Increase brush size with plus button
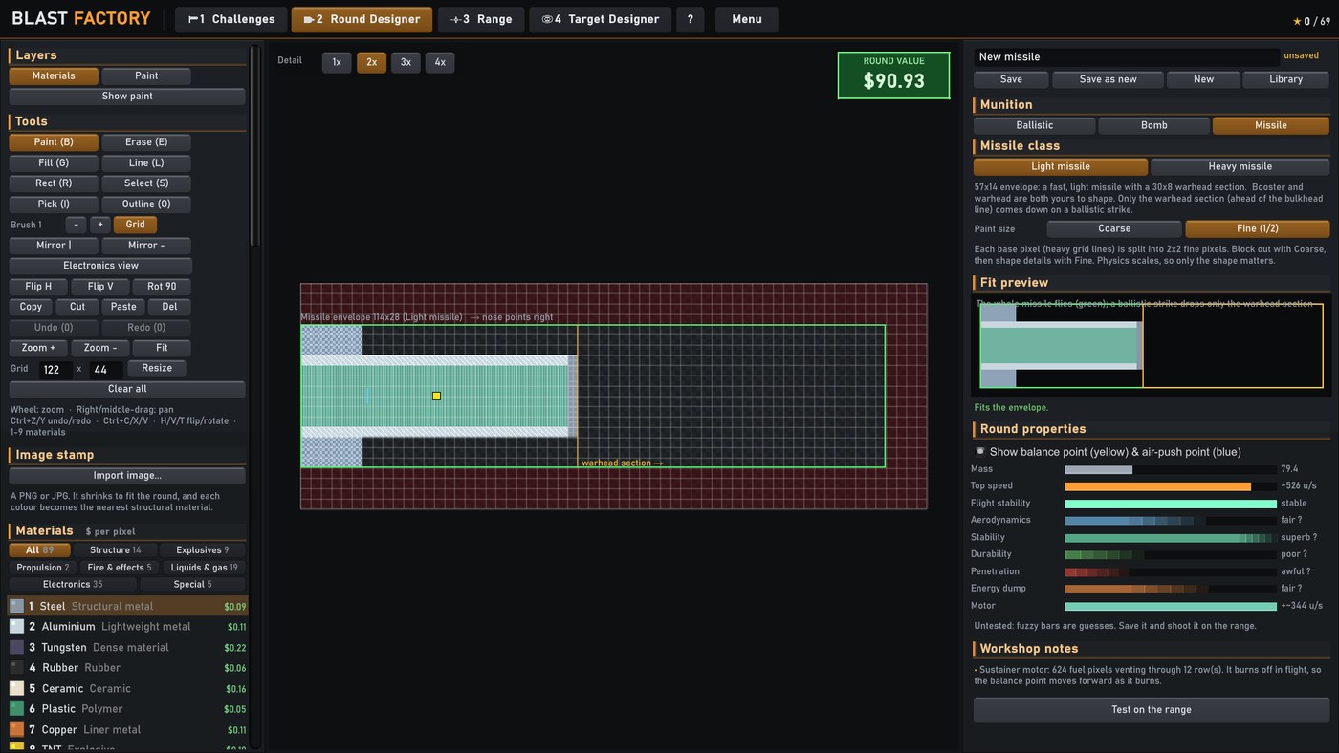The image size is (1339, 753). pos(100,225)
